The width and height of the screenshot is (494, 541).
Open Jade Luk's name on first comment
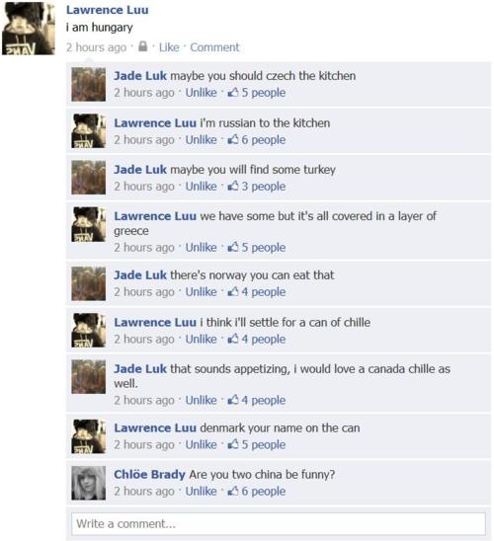tap(140, 76)
